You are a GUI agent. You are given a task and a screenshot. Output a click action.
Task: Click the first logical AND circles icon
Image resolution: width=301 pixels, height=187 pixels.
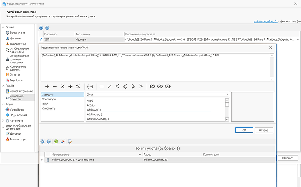[152, 87]
